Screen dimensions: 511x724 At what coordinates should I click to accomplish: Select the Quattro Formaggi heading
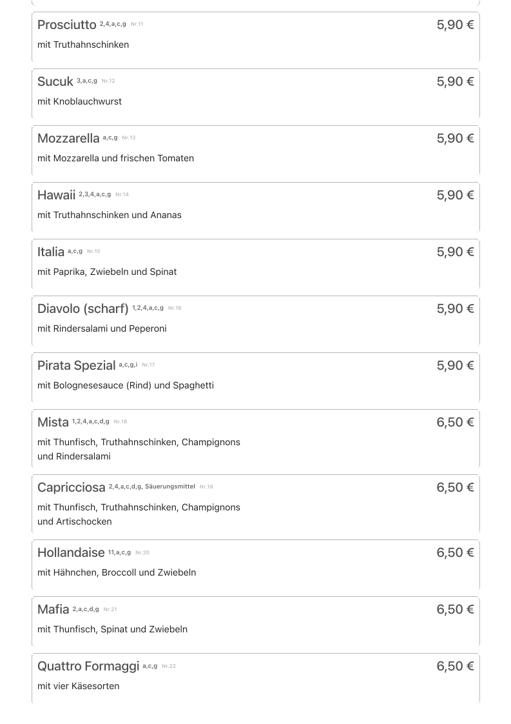88,667
